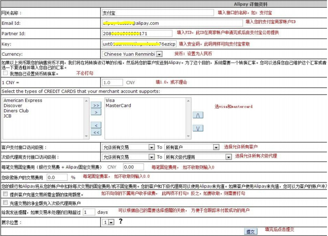
Task: Open the 所有次级代理商 dropdown
Action: [198, 157]
